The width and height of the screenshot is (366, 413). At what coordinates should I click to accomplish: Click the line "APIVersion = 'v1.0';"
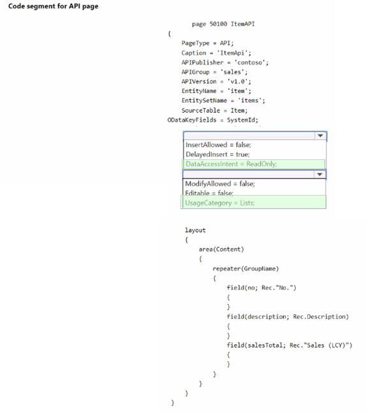[216, 82]
